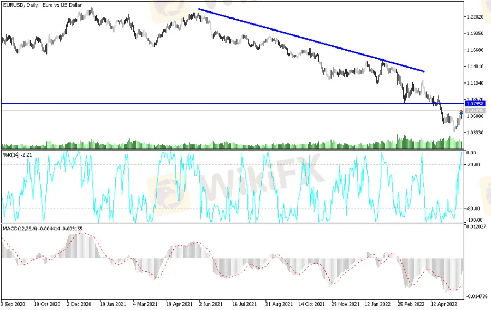Click the 1.16680 price axis label

[x=475, y=50]
